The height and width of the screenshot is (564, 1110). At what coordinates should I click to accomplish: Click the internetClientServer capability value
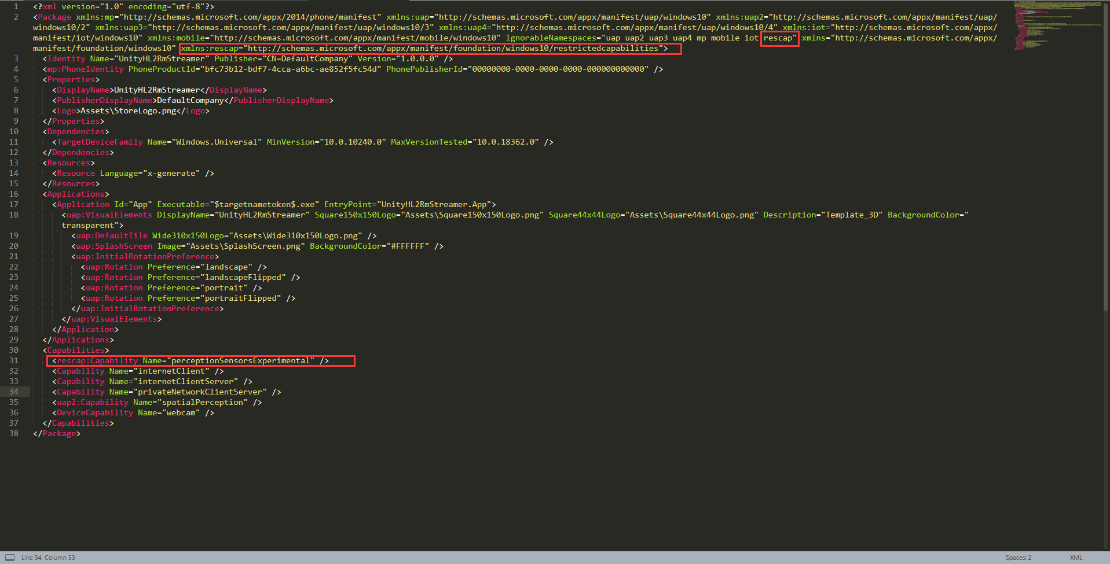[185, 382]
